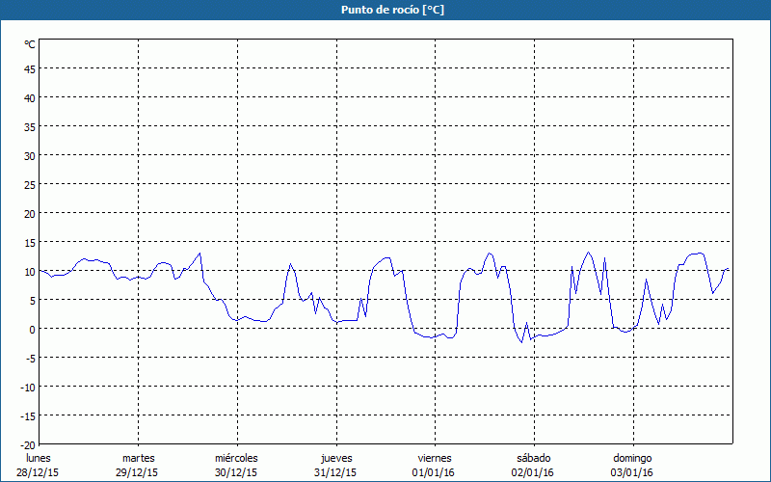Click the -10 value on y-axis
Viewport: 771px width, 482px height.
click(x=28, y=388)
